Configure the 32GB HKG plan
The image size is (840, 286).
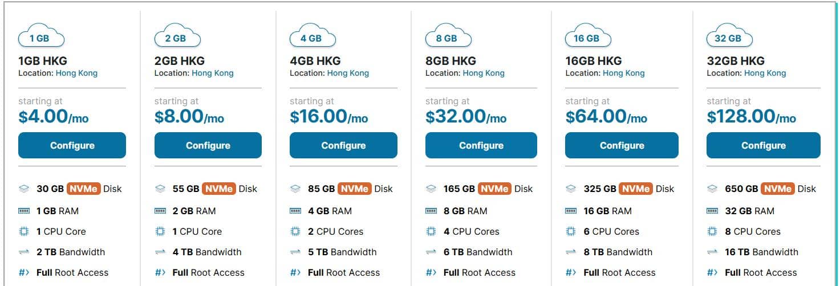tap(763, 145)
